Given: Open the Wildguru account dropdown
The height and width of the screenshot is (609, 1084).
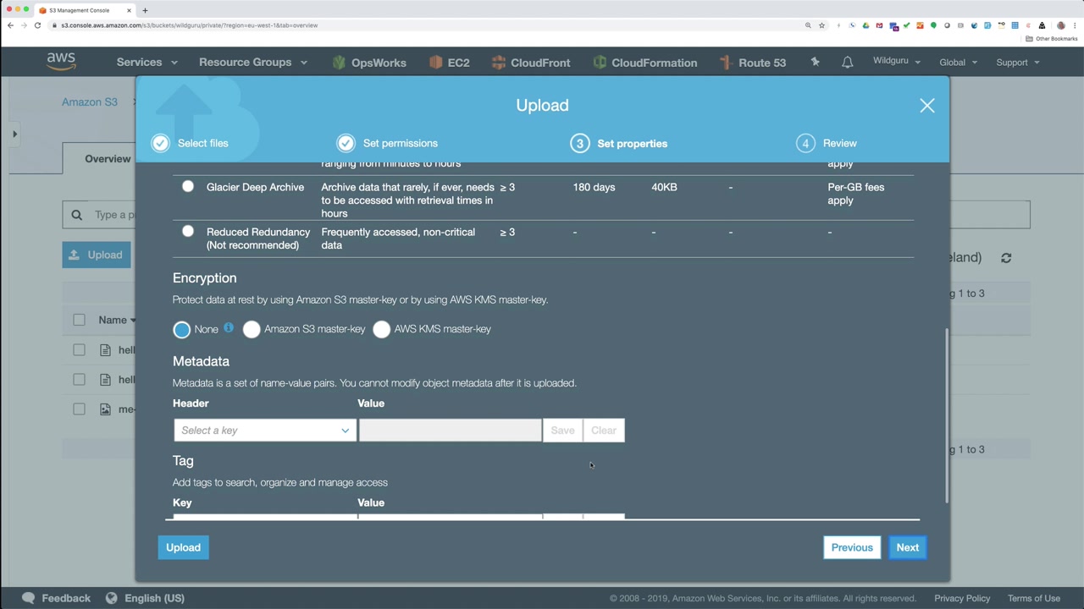Looking at the screenshot, I should (x=897, y=62).
